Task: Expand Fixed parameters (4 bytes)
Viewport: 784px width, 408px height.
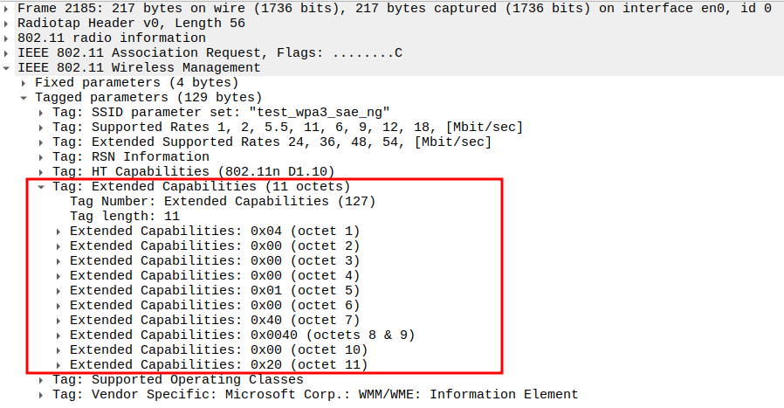Action: click(24, 82)
